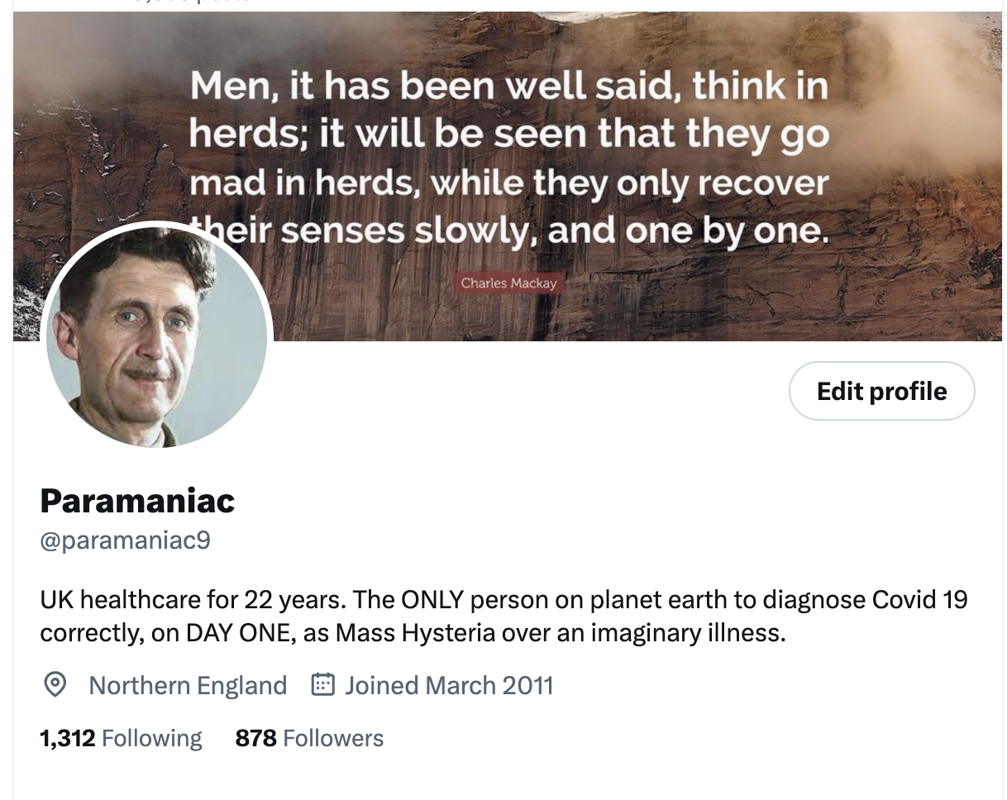Click Covid 19 in the bio text
The image size is (1007, 800).
click(x=919, y=598)
